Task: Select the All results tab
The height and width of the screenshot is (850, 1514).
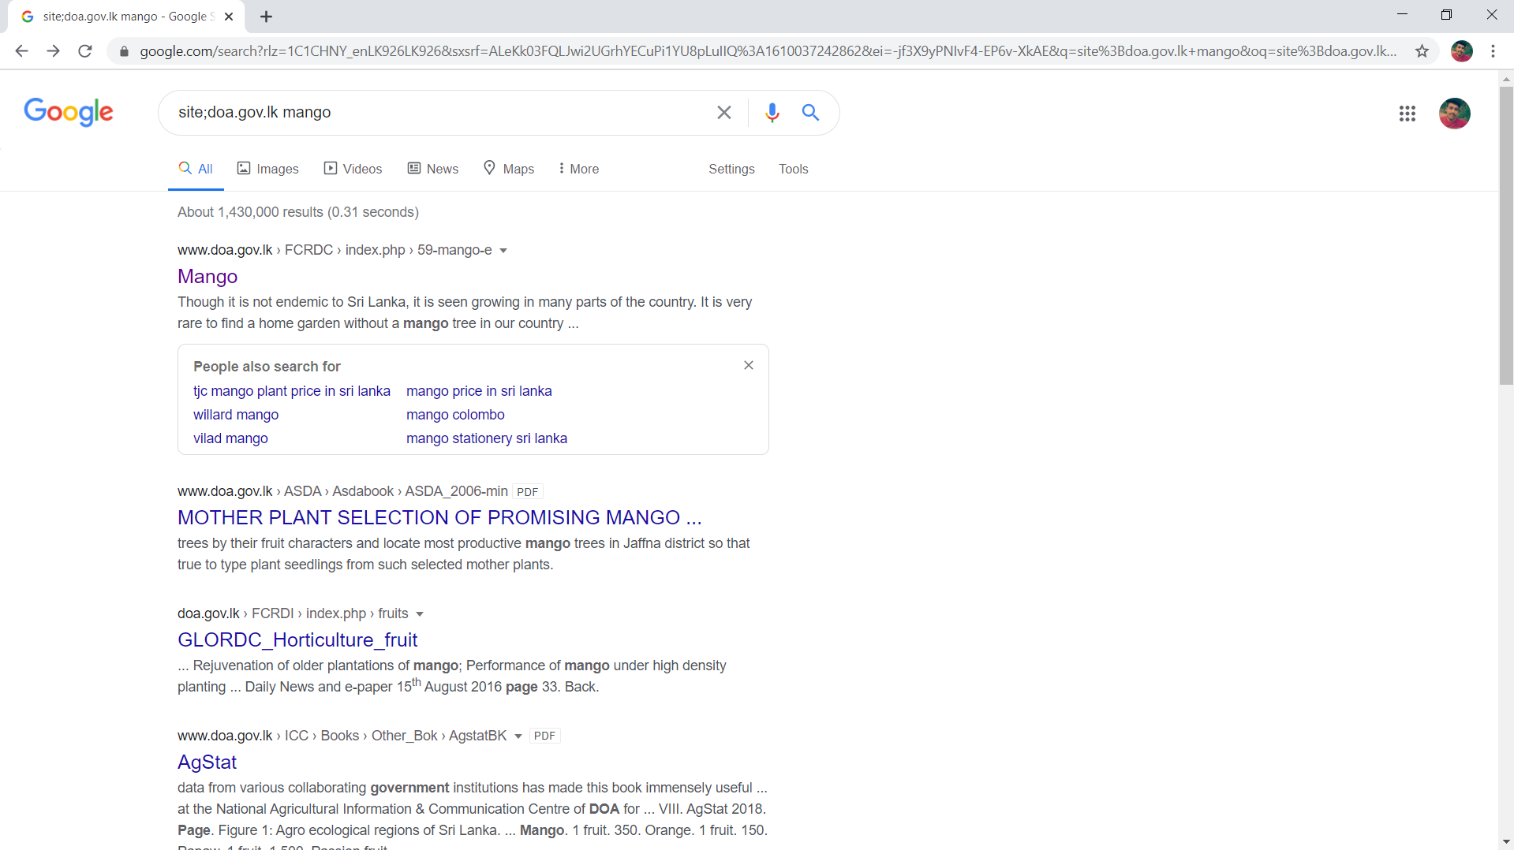Action: [196, 169]
